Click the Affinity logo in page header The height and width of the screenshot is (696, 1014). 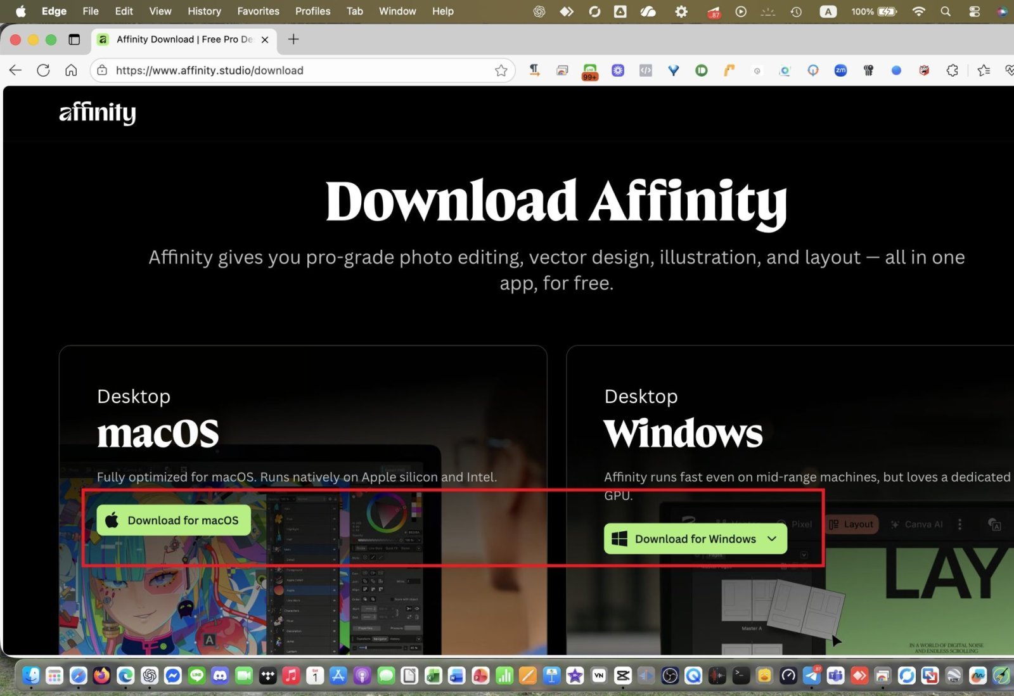click(x=97, y=113)
